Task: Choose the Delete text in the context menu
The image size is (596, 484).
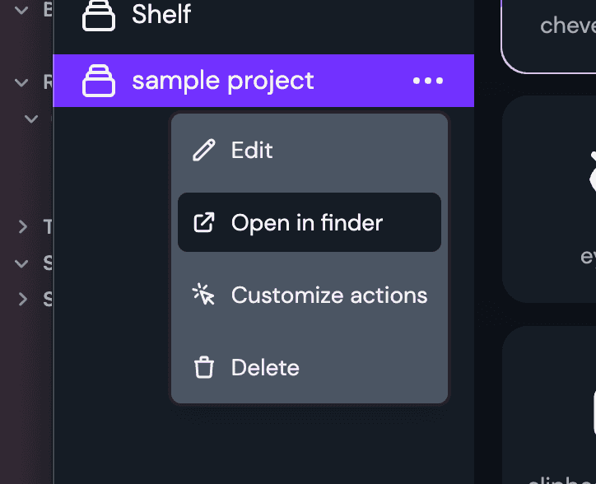Action: coord(265,368)
